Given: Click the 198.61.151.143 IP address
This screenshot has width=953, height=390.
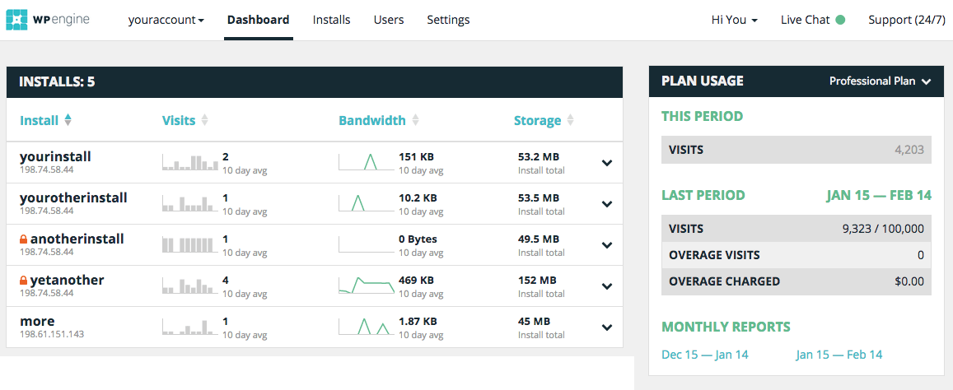Looking at the screenshot, I should tap(54, 334).
